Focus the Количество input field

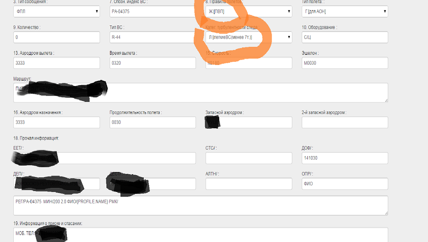pyautogui.click(x=56, y=37)
